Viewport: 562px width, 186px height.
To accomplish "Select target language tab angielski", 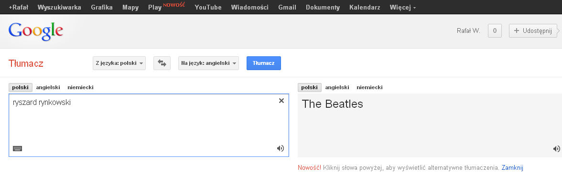I will pyautogui.click(x=337, y=88).
